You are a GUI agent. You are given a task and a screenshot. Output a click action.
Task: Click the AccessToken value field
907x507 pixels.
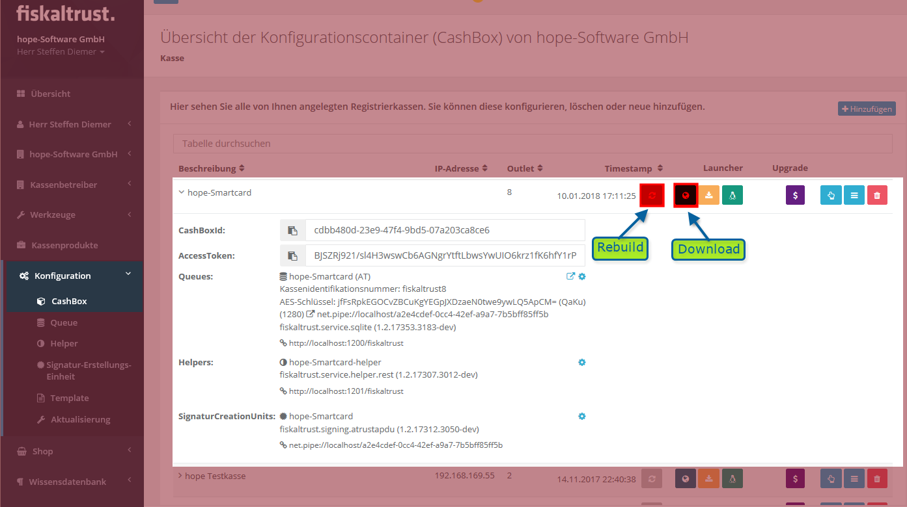[x=445, y=255]
